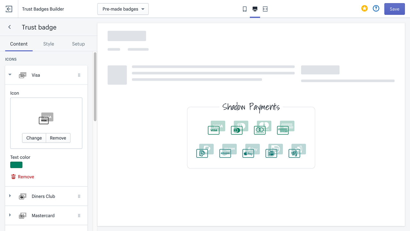Click the Remove icon button
Image resolution: width=410 pixels, height=231 pixels.
[58, 138]
